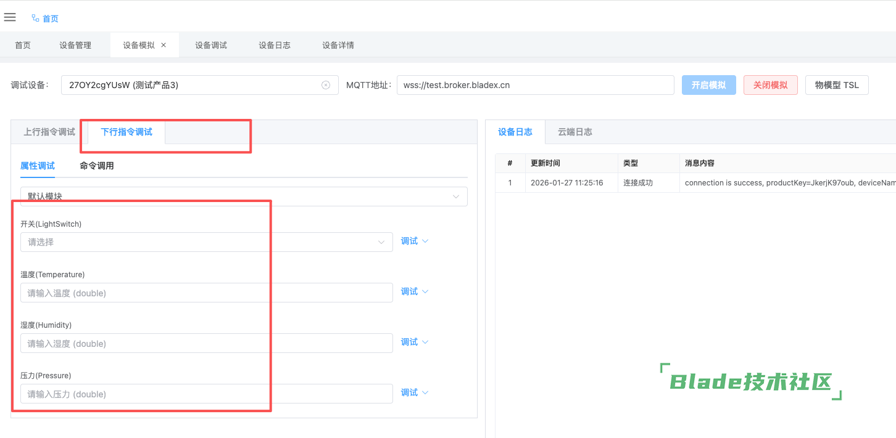Expand 调试 dropdown beside LightSwitch
The height and width of the screenshot is (438, 896).
click(414, 241)
